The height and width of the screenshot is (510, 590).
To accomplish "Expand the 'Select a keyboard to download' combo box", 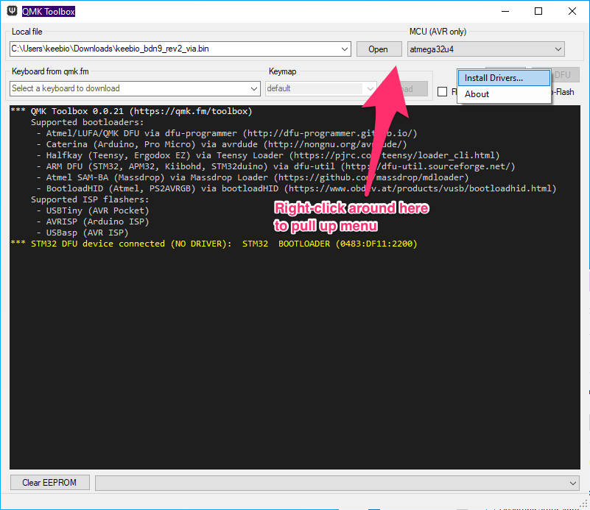I will click(254, 88).
